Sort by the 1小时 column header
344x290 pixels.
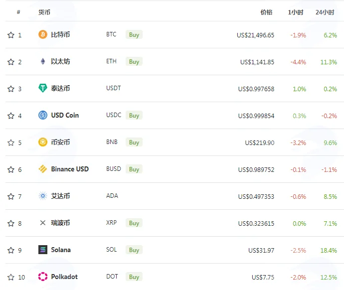296,12
